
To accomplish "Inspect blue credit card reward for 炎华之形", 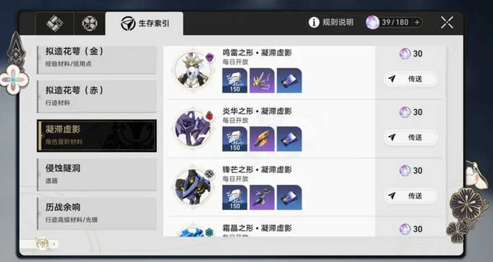I will click(290, 139).
